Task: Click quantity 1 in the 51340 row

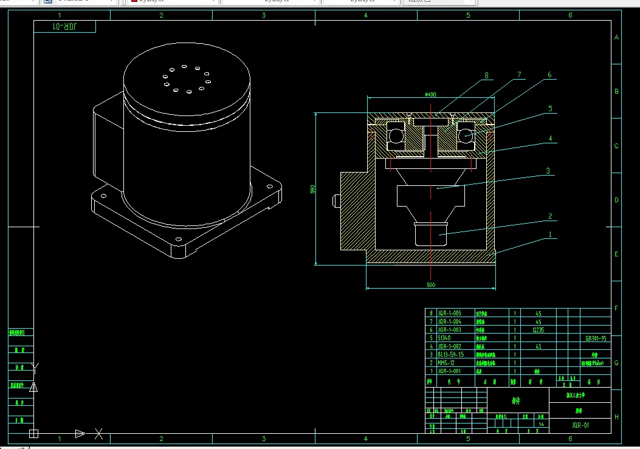Action: coord(515,338)
